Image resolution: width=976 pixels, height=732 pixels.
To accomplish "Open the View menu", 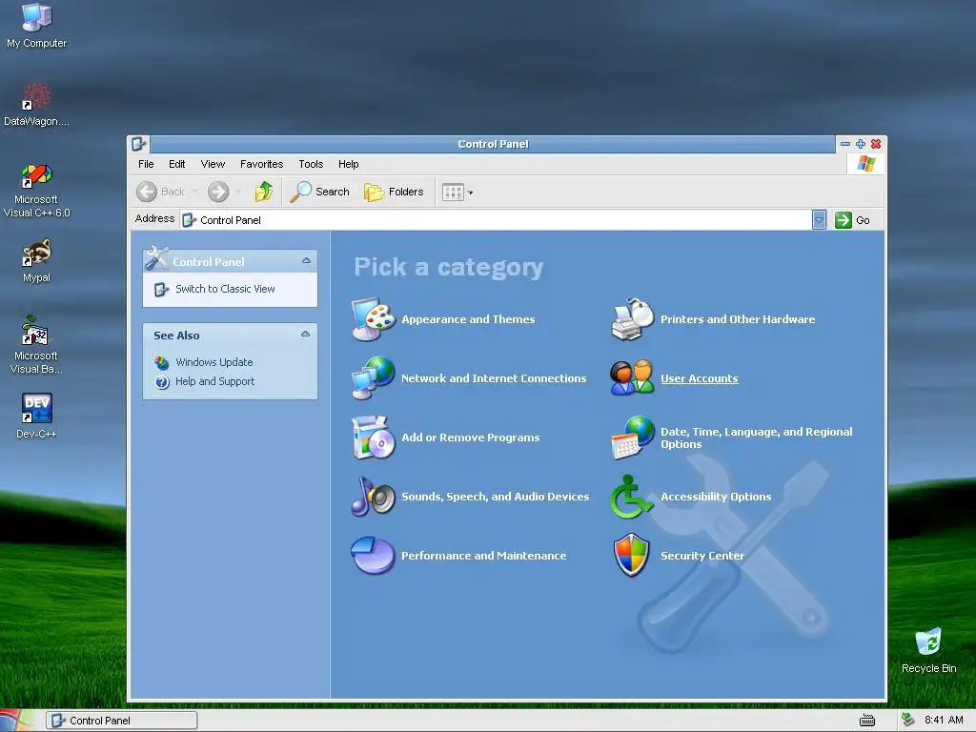I will 213,164.
